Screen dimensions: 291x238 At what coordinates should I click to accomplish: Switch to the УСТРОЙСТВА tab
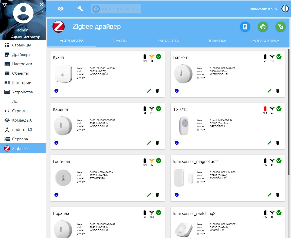click(72, 41)
